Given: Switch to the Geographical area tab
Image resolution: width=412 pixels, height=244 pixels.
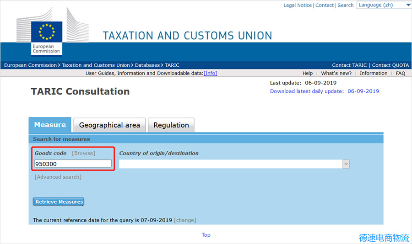Looking at the screenshot, I should [109, 125].
